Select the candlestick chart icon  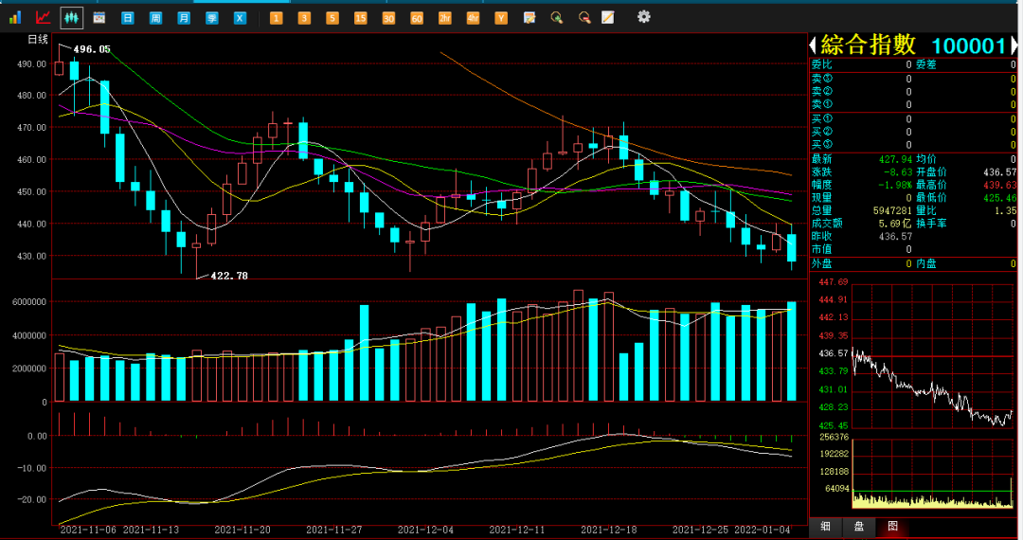71,18
